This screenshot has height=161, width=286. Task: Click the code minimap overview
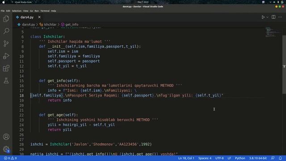[273, 32]
